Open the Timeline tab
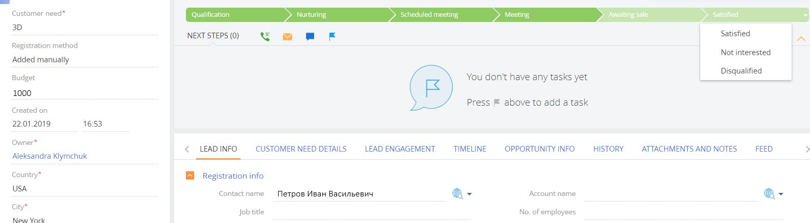The height and width of the screenshot is (223, 810). point(470,149)
